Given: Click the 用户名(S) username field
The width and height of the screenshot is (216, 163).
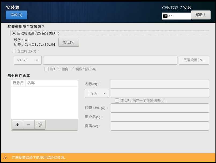Looking at the screenshot, I should pos(160,117).
